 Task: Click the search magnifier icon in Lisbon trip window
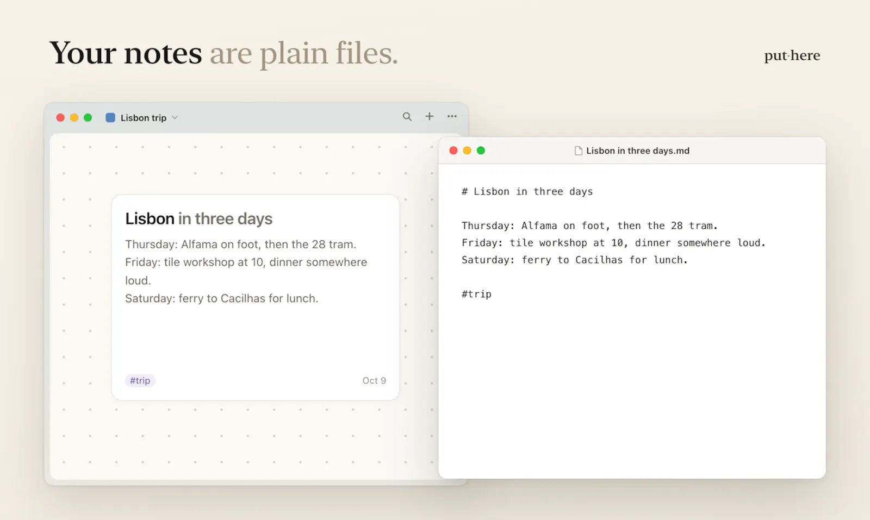pos(407,117)
